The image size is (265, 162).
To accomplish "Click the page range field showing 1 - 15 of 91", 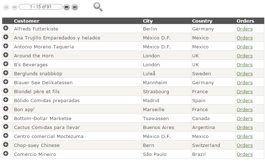I will pyautogui.click(x=41, y=7).
